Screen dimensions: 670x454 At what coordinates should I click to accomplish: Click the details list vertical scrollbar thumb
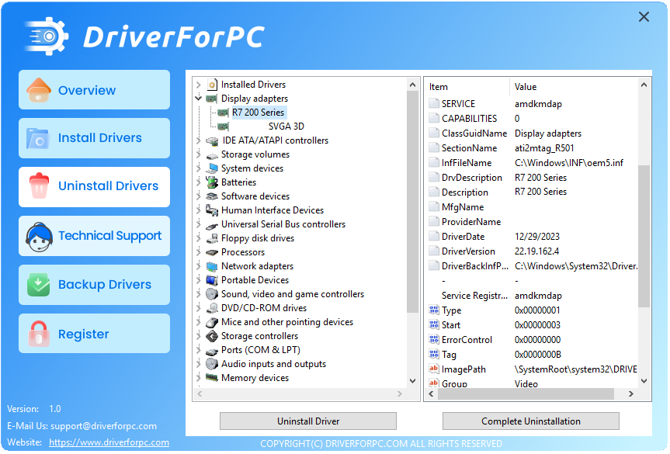point(644,236)
